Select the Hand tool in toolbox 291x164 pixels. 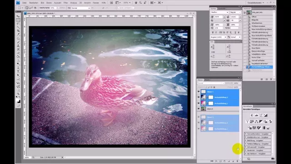[x=18, y=90]
